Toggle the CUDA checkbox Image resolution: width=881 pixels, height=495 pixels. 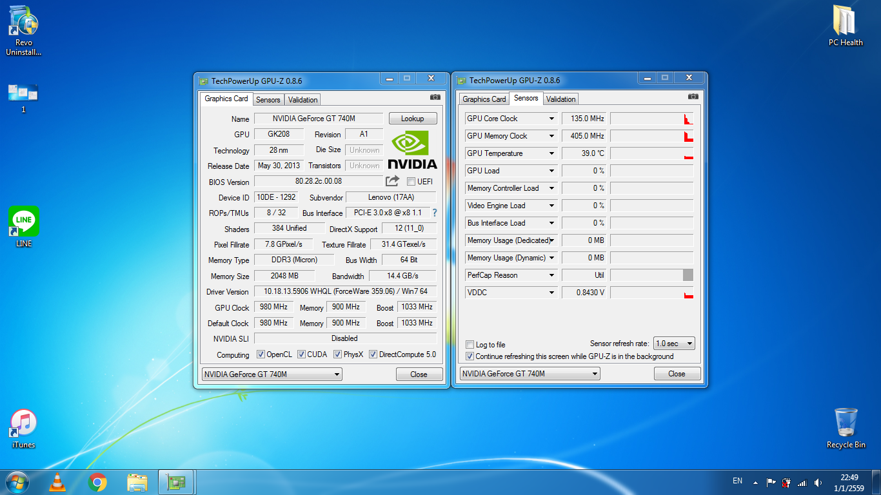301,354
